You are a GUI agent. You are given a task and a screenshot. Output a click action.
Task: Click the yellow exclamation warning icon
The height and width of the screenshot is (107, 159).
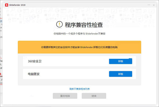(x=59, y=25)
